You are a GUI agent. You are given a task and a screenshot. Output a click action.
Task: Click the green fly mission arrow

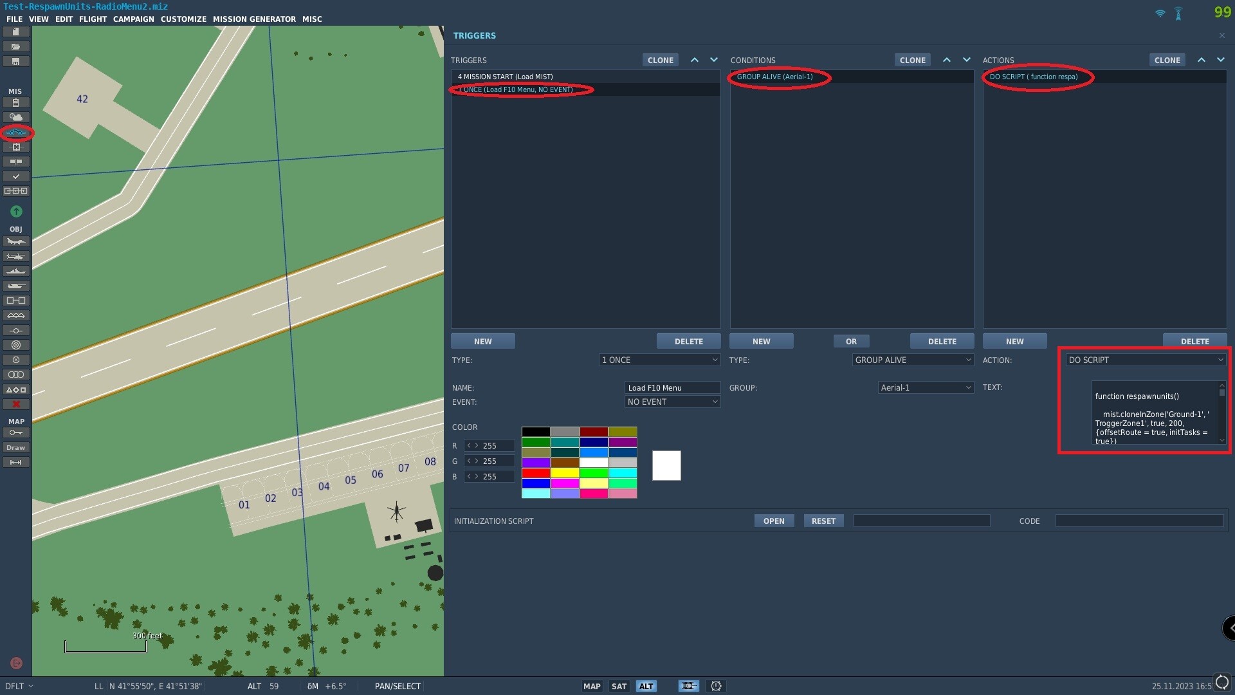(16, 211)
